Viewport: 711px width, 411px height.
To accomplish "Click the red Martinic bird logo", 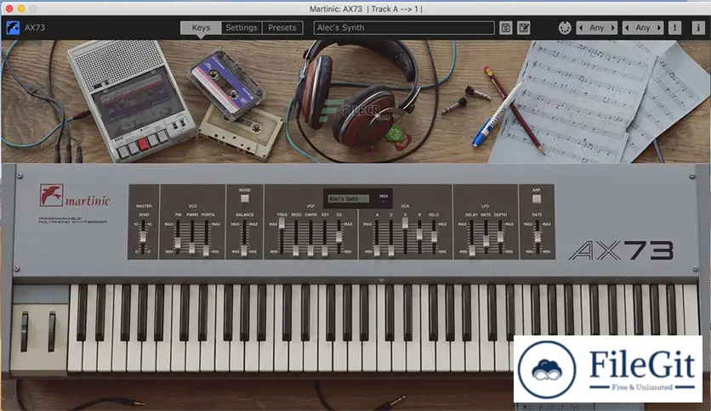I will [x=51, y=195].
